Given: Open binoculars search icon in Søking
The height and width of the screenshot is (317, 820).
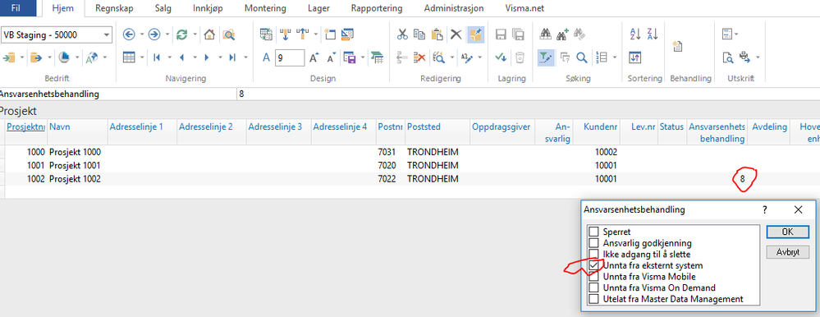Looking at the screenshot, I should 546,34.
